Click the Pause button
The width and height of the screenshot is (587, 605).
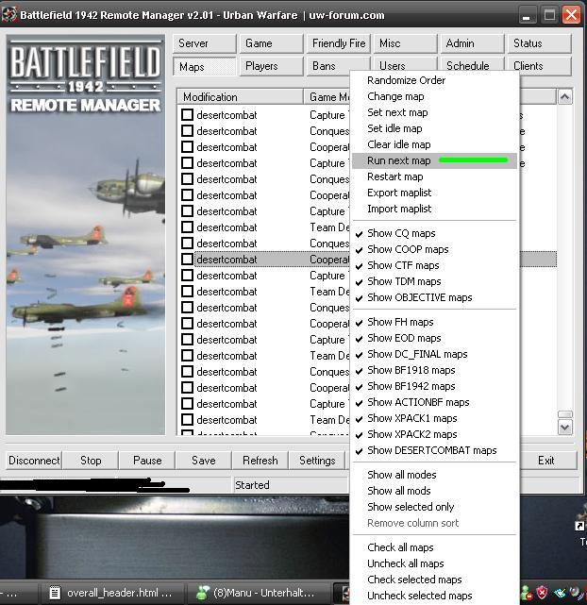(x=147, y=461)
